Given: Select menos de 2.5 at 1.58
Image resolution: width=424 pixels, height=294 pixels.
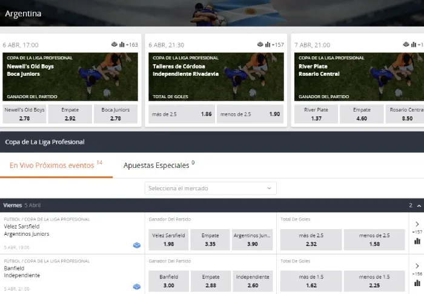Looking at the screenshot, I should pyautogui.click(x=374, y=240).
